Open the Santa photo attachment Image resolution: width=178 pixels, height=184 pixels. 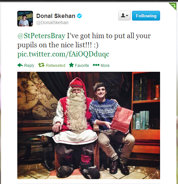89,125
